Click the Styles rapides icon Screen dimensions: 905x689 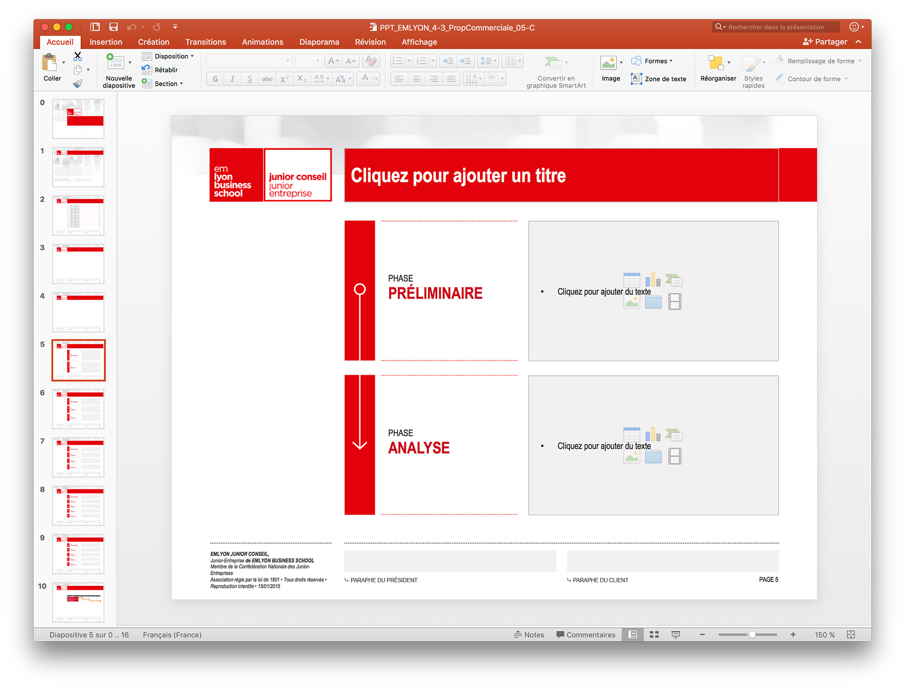(x=751, y=64)
